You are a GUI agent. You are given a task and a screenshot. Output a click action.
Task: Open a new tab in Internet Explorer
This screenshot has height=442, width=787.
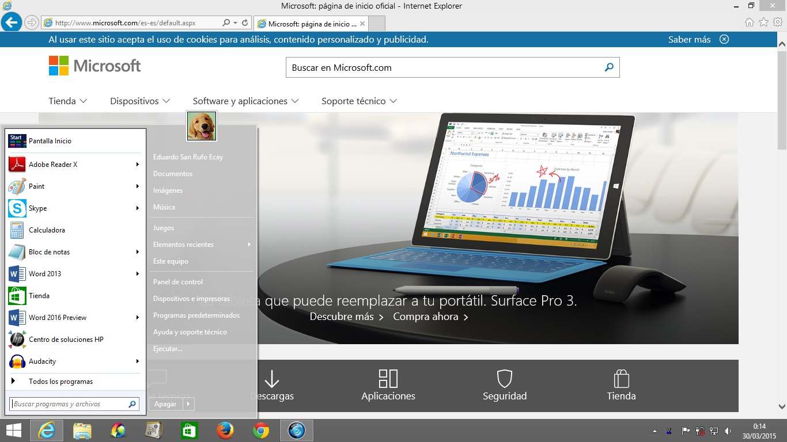(x=376, y=24)
